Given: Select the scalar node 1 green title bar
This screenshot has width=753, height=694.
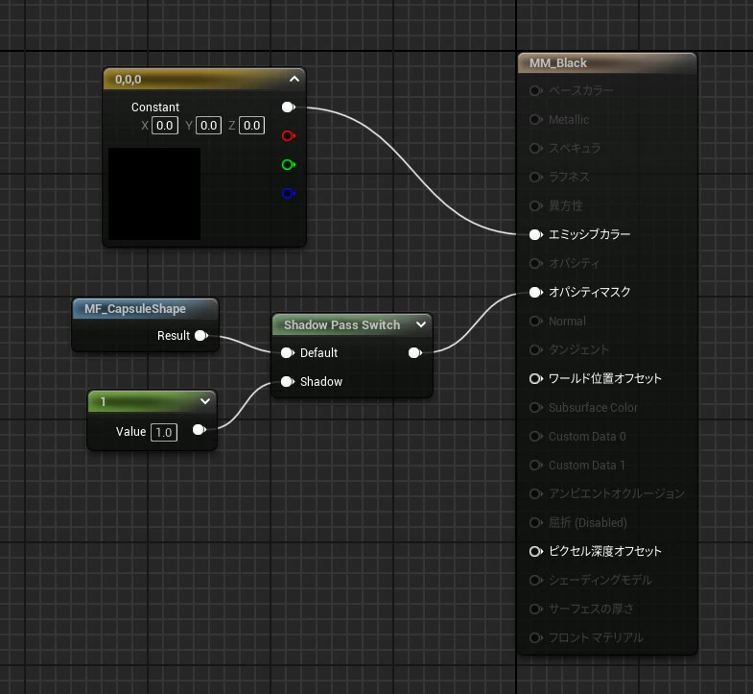Looking at the screenshot, I should (x=152, y=401).
